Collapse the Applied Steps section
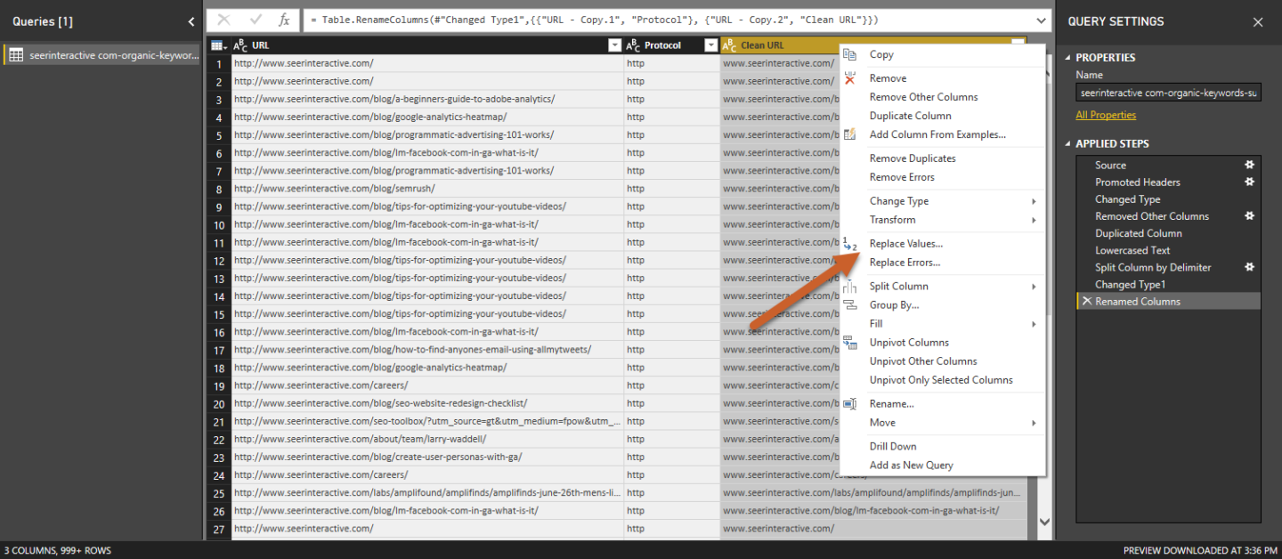Image resolution: width=1282 pixels, height=559 pixels. tap(1069, 144)
